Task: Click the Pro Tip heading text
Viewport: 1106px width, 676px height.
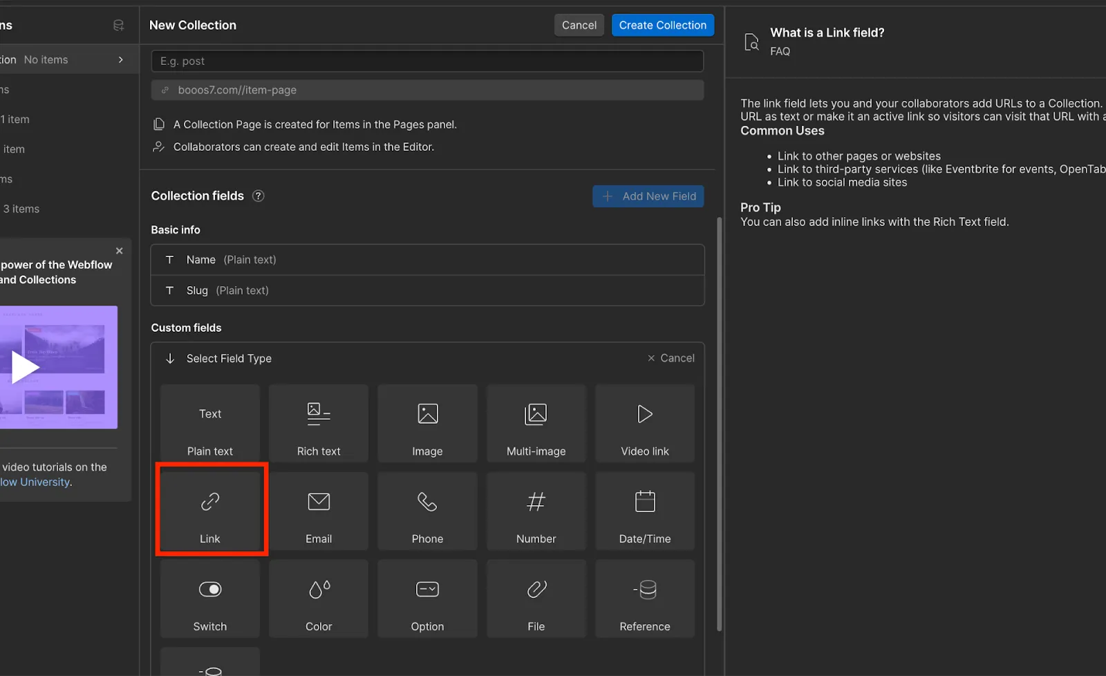Action: (x=760, y=207)
